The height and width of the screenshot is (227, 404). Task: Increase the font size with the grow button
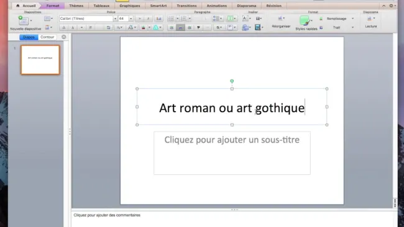click(x=139, y=19)
